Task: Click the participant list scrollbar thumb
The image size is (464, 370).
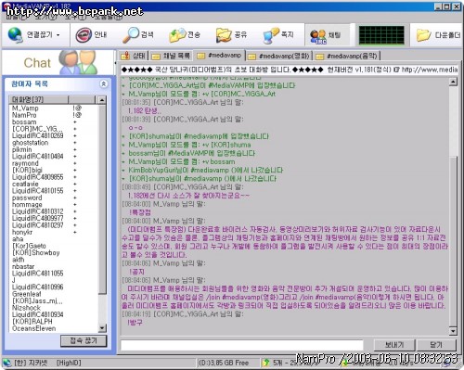Action: [102, 198]
